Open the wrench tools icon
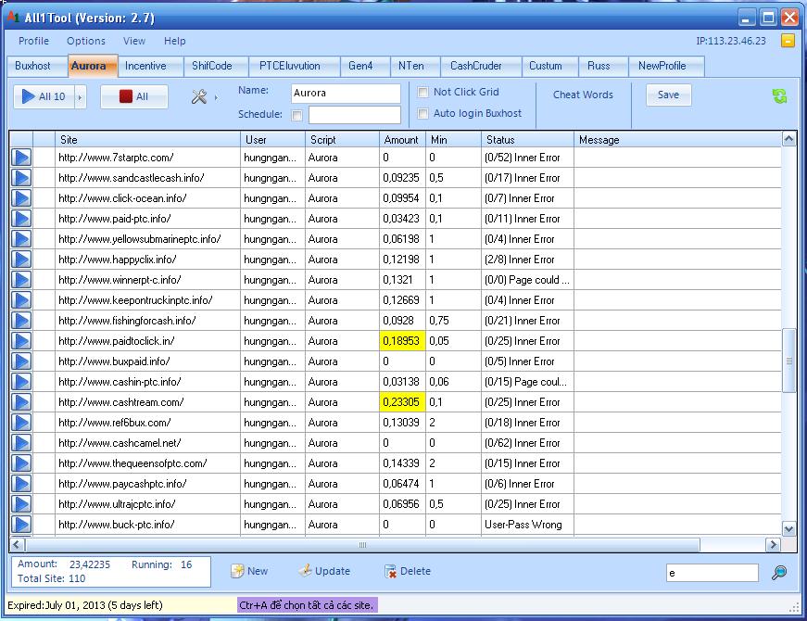This screenshot has width=807, height=621. tap(198, 96)
